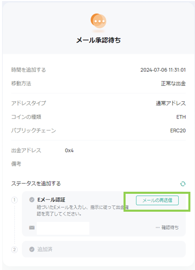Click the orange pending chat bubble icon

(99, 21)
